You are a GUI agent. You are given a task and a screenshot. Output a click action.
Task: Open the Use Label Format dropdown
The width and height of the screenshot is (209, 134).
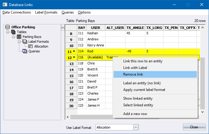(x=136, y=127)
